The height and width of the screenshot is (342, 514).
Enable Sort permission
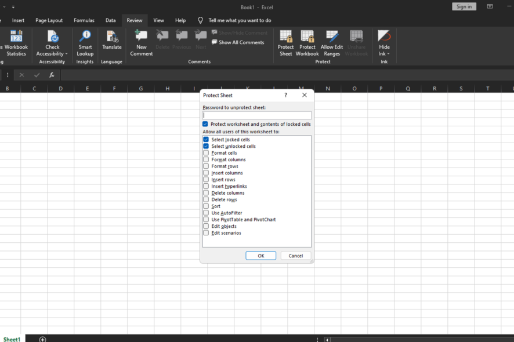206,206
